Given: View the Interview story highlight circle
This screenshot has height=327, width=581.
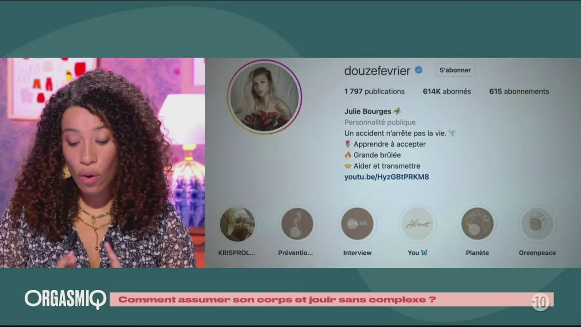Looking at the screenshot, I should pos(357,224).
